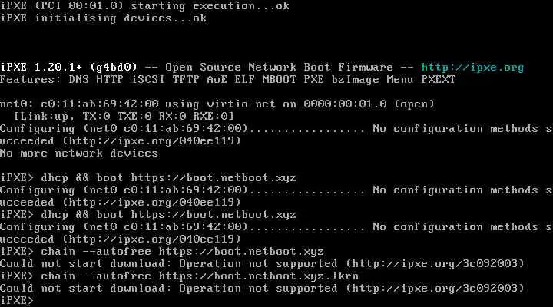Click 'Open Source Network Boot Firmware' text
The width and height of the screenshot is (553, 307).
tap(280, 68)
